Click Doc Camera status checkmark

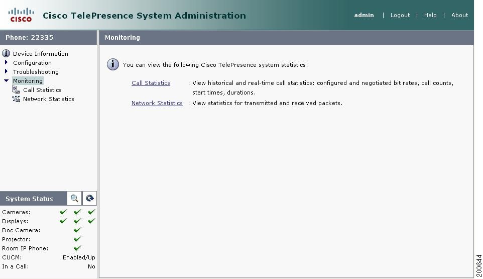[x=78, y=230]
